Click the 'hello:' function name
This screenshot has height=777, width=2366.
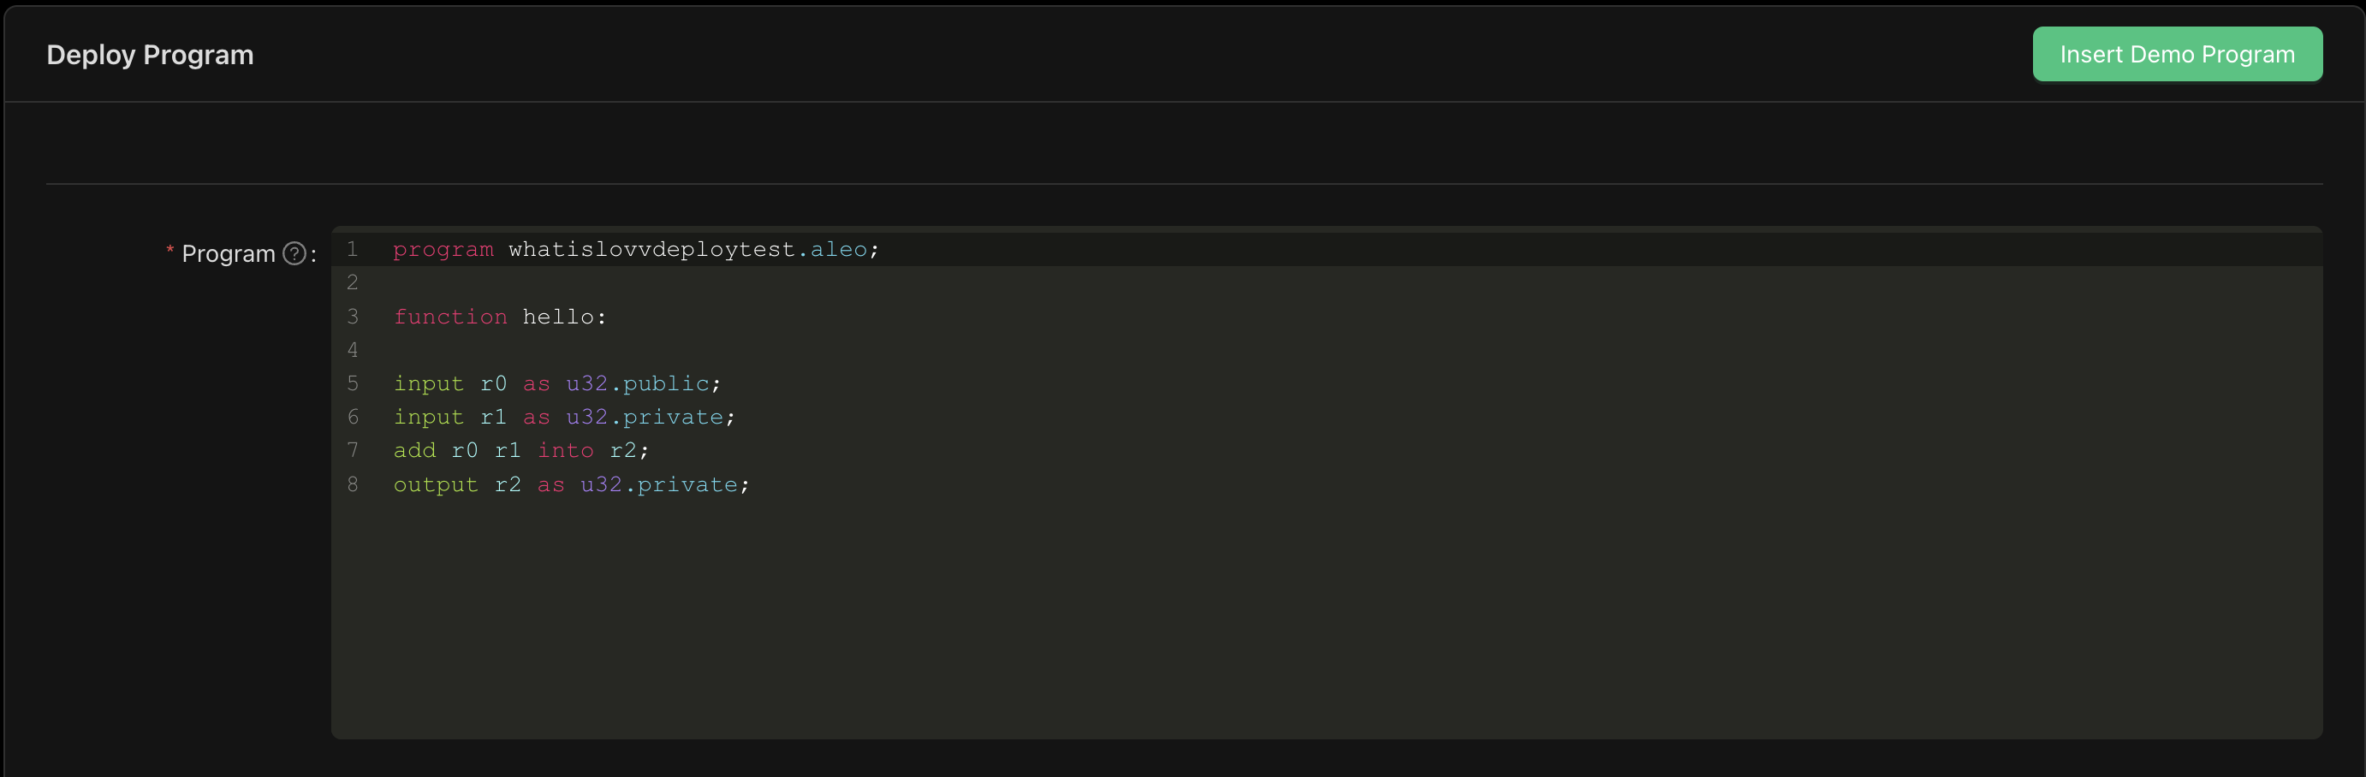564,317
